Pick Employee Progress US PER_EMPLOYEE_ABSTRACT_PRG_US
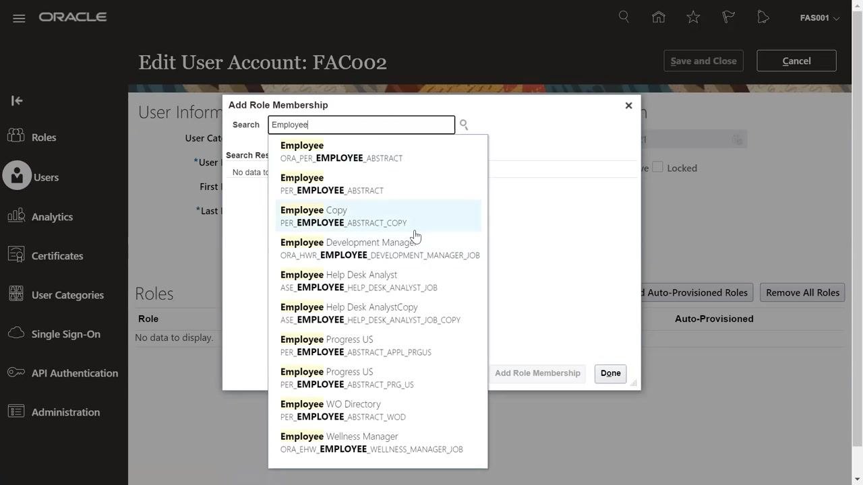This screenshot has width=863, height=485. click(x=378, y=378)
